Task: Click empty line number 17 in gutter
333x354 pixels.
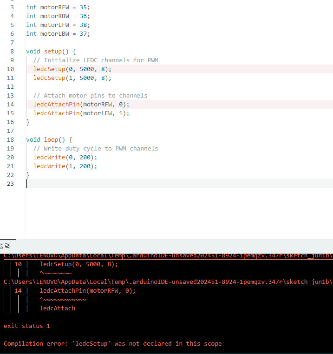Action: (10, 131)
